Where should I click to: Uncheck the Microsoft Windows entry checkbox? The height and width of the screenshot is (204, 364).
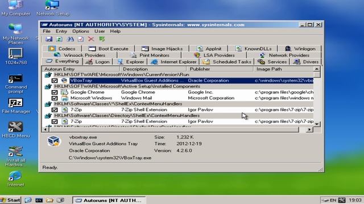click(x=55, y=98)
